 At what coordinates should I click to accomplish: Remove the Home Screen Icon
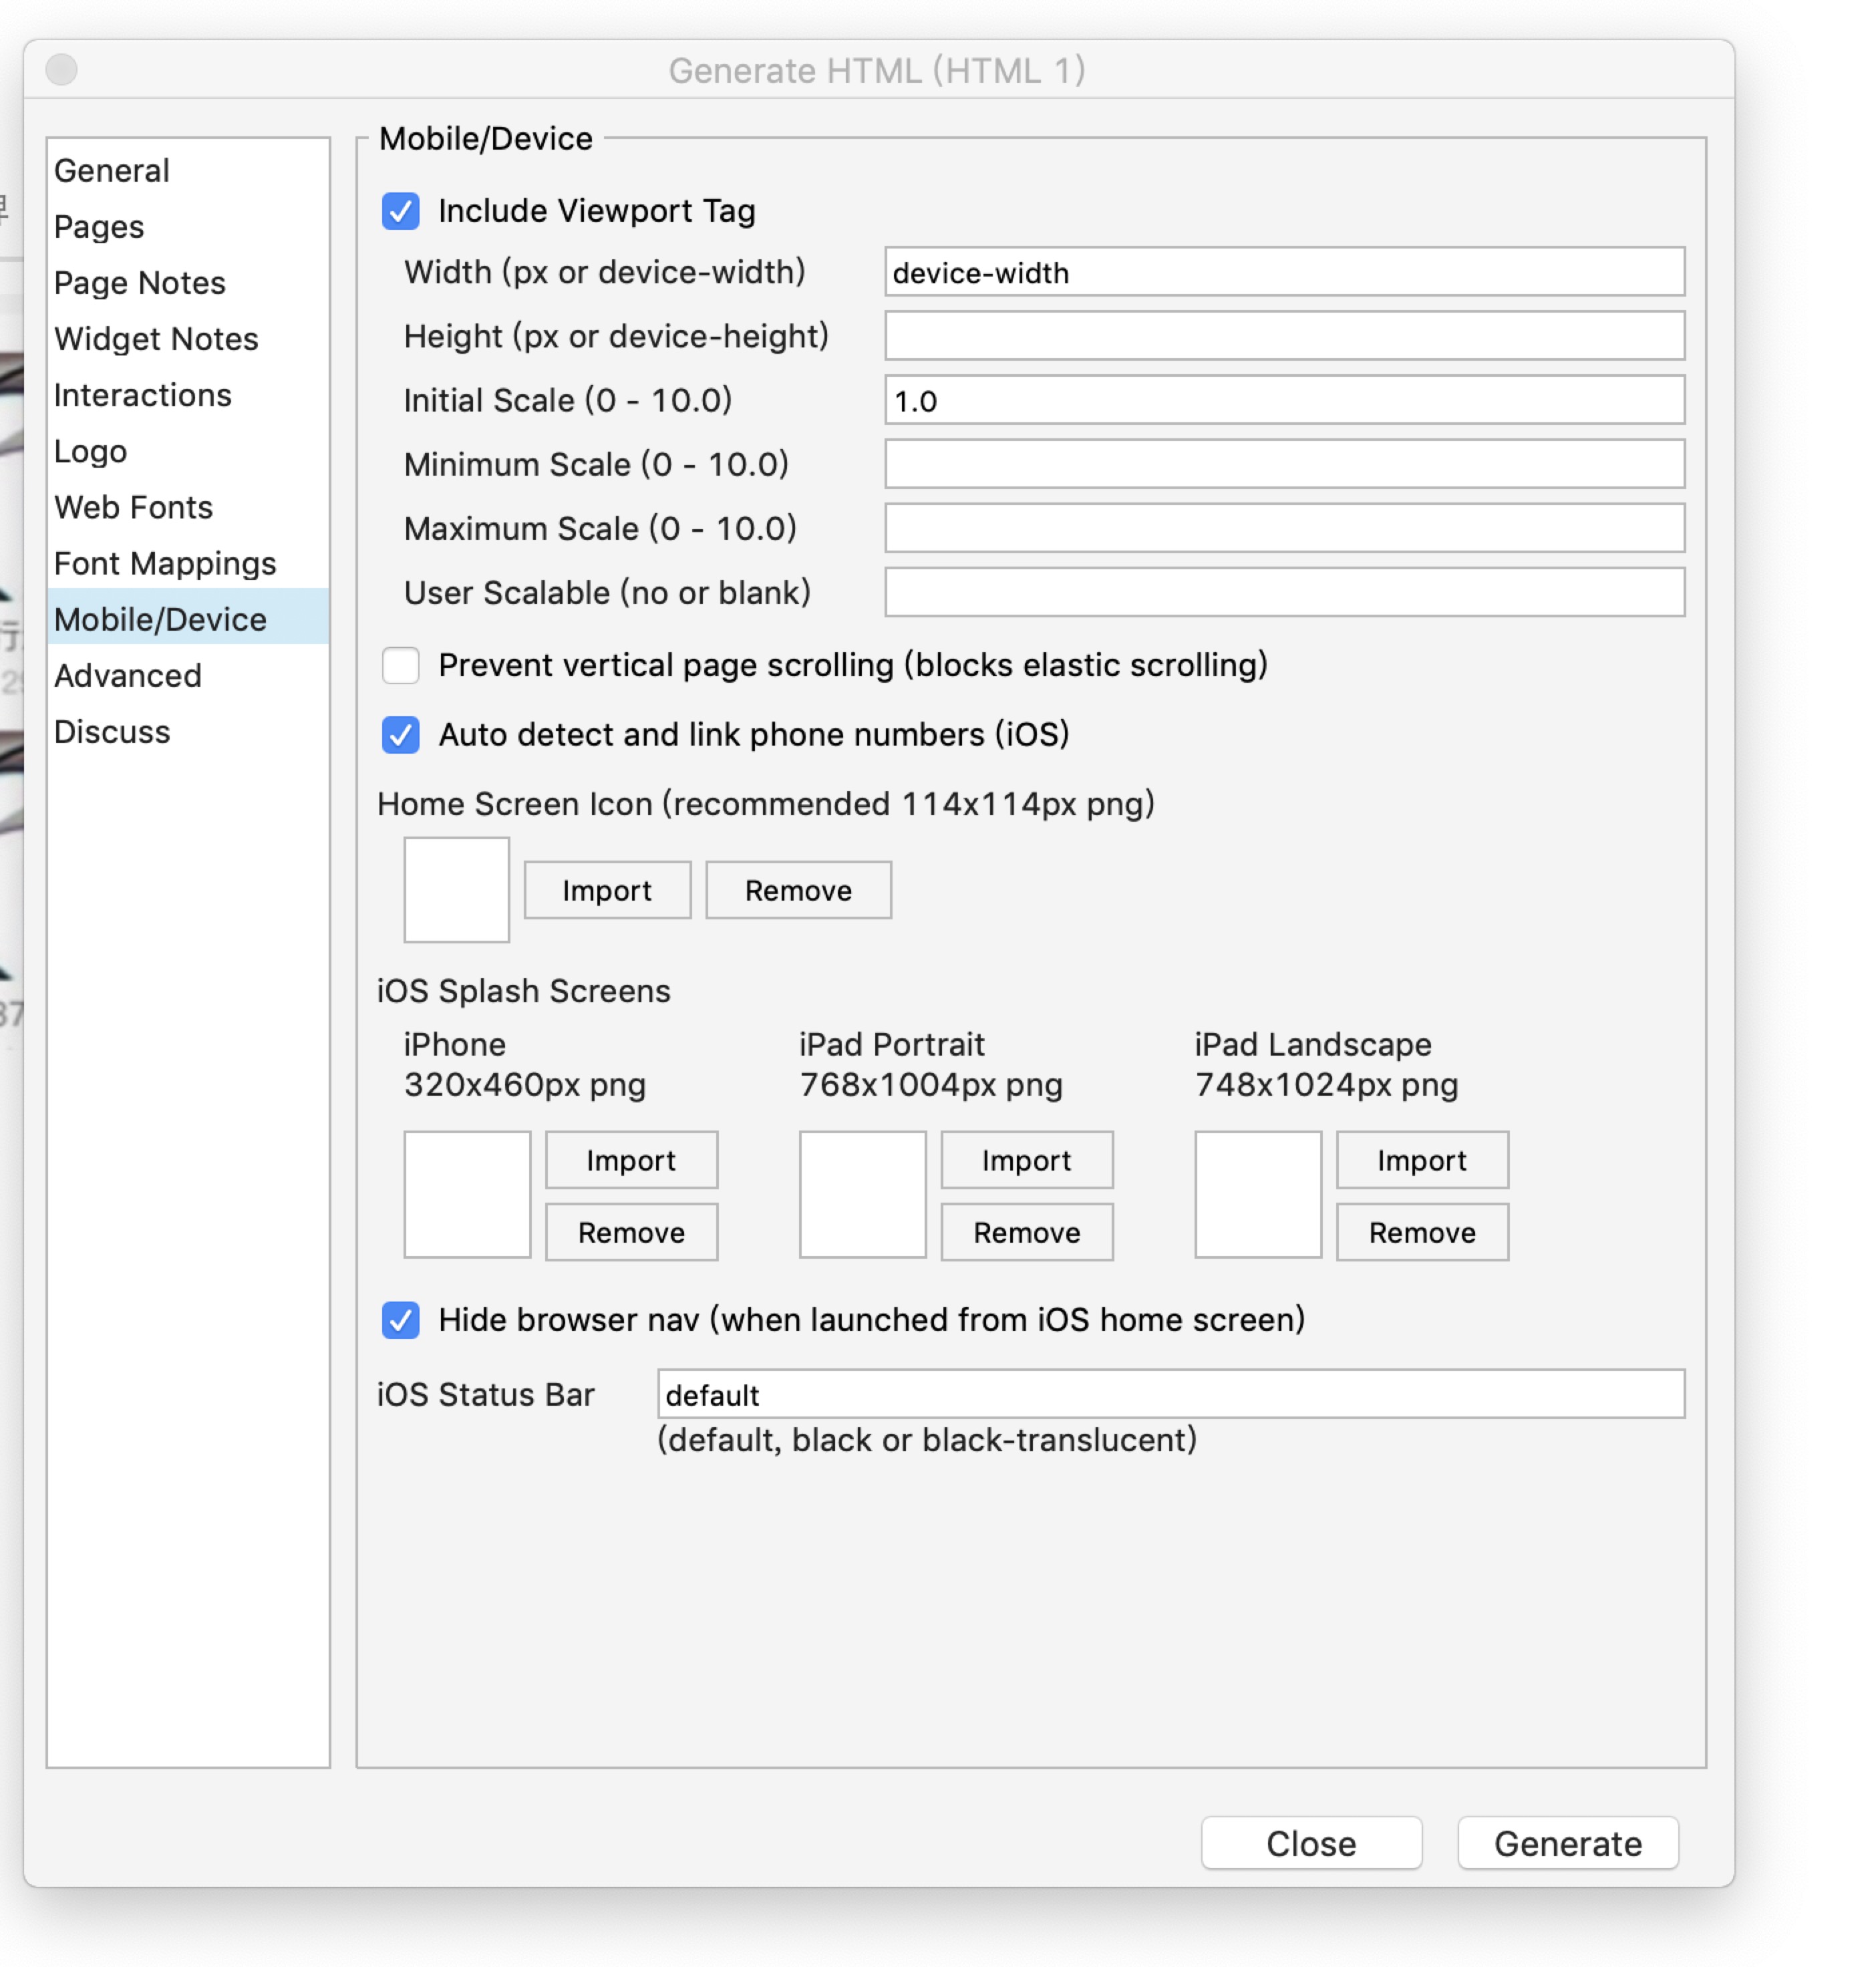tap(798, 890)
